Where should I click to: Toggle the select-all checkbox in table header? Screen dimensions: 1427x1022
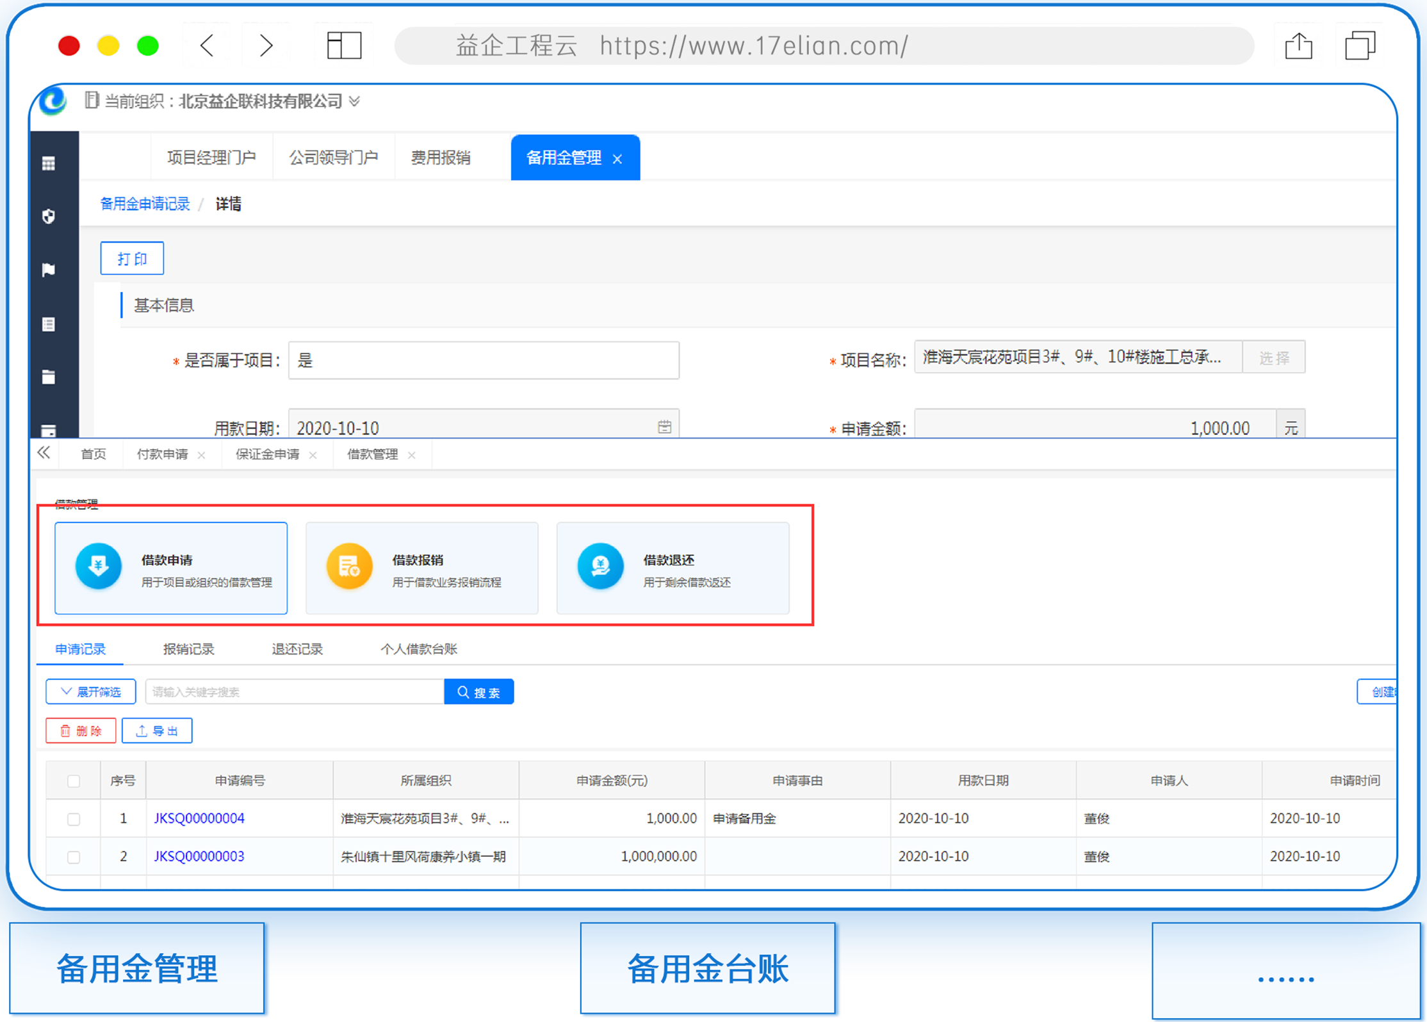coord(74,781)
